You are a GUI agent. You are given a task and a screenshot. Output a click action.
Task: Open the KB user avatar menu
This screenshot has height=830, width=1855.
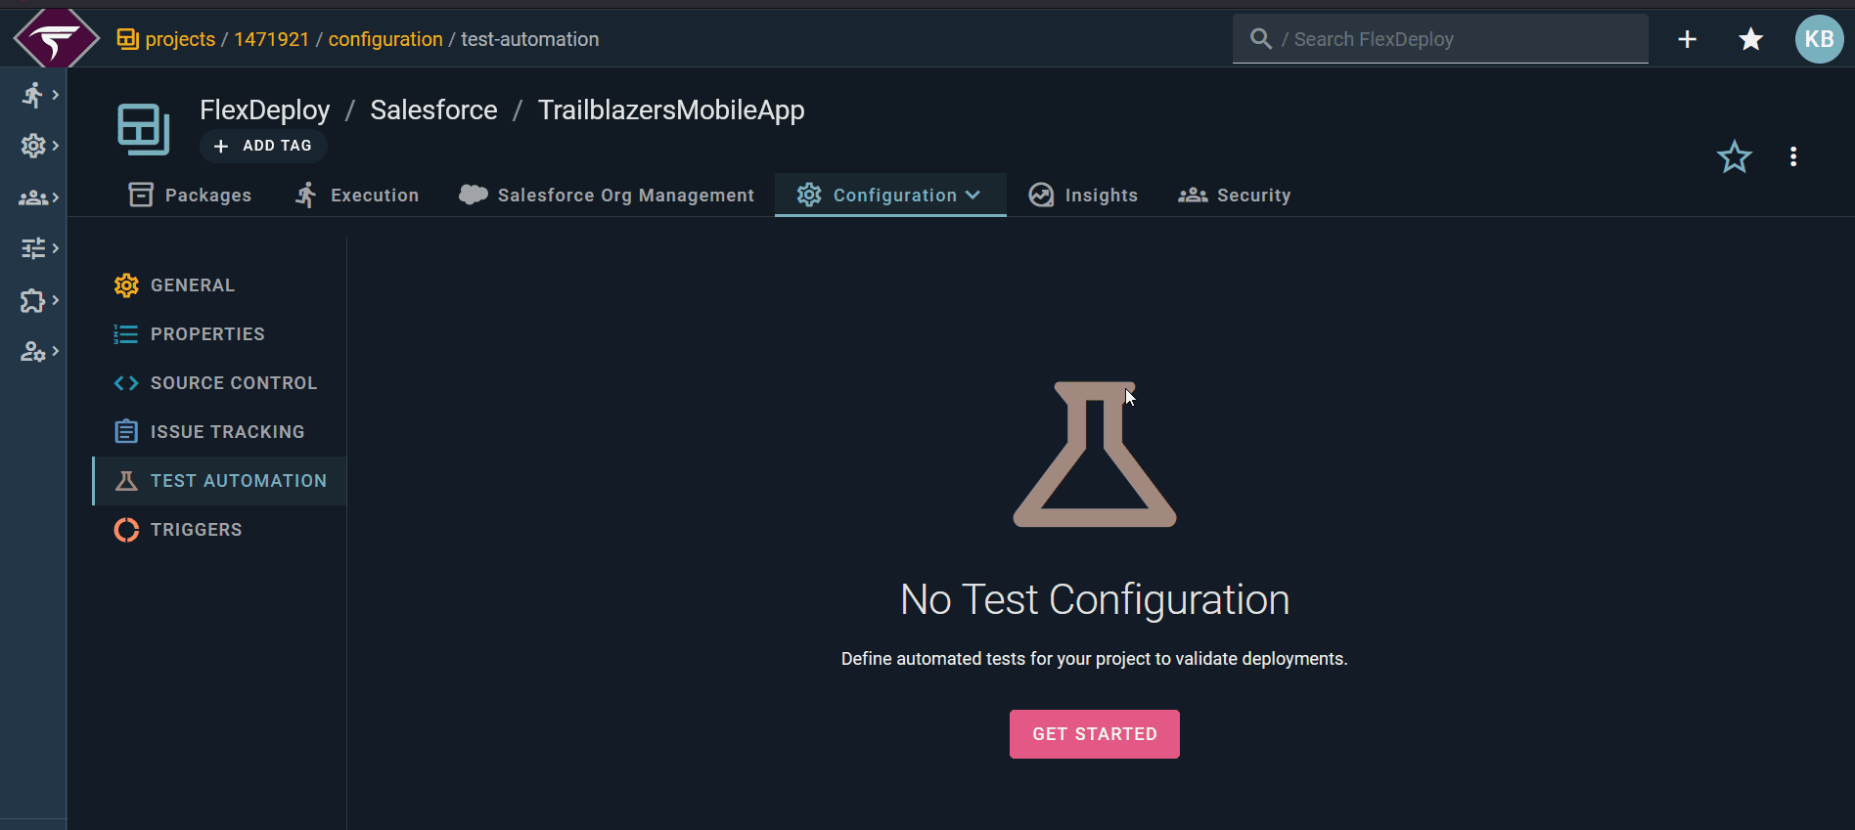tap(1819, 39)
